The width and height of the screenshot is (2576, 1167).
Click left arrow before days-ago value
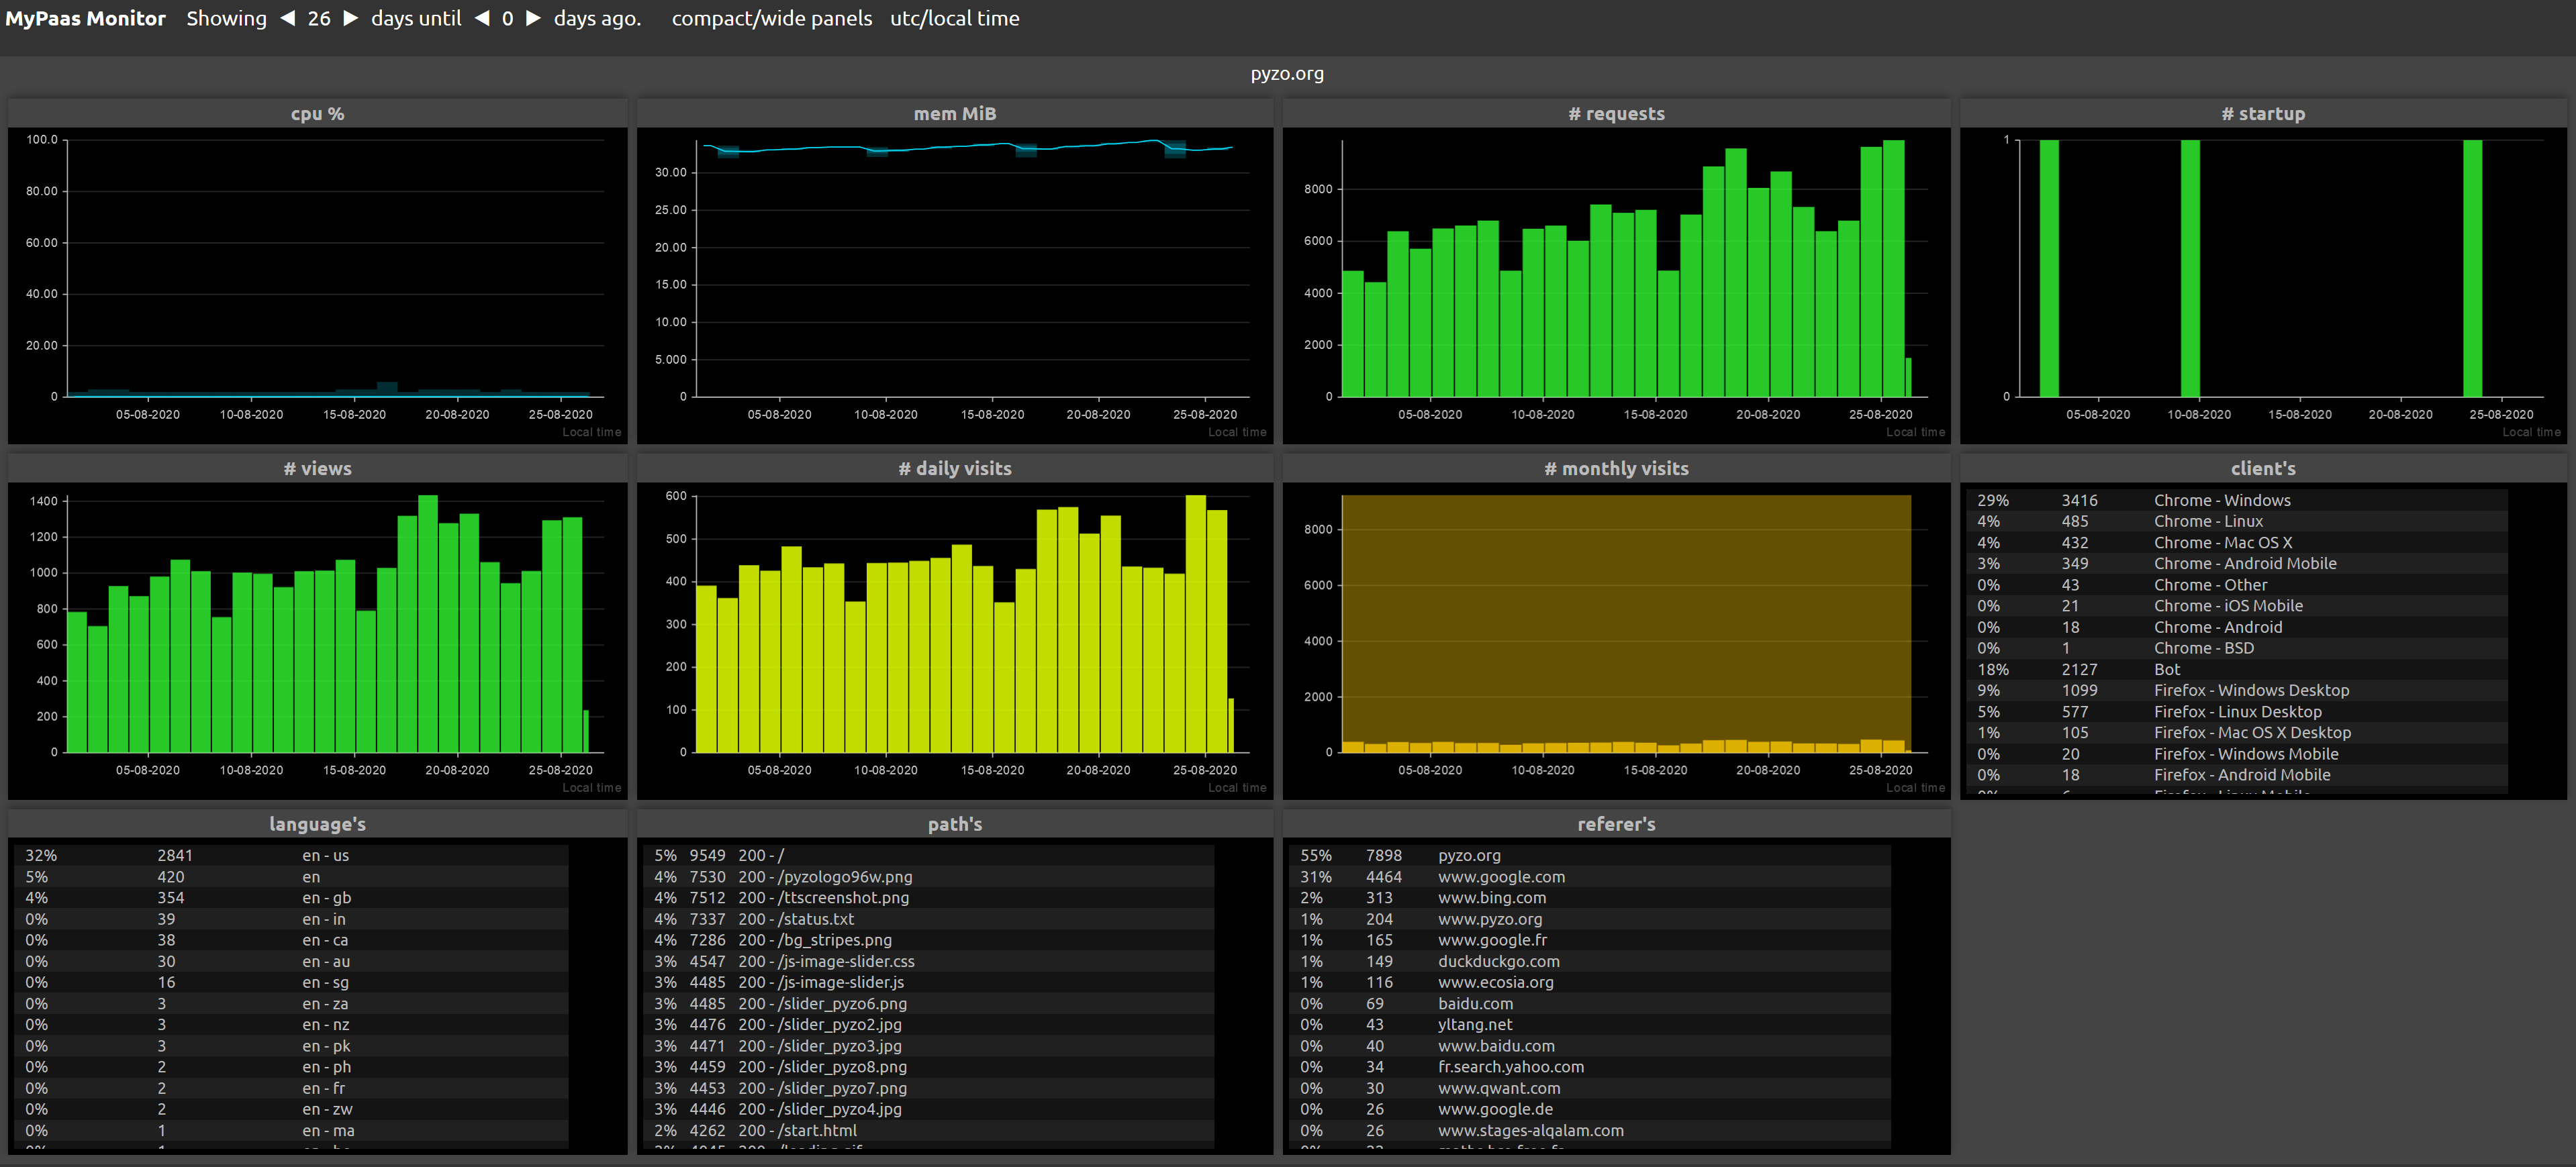482,19
